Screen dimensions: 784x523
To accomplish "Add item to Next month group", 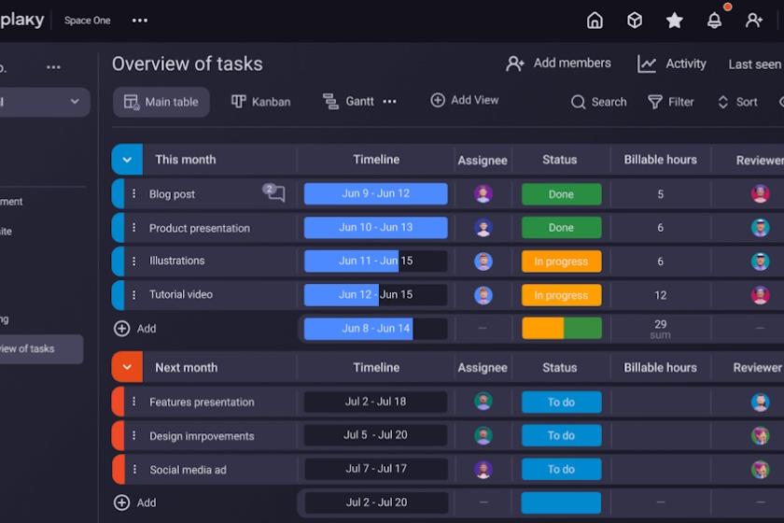I will point(135,502).
